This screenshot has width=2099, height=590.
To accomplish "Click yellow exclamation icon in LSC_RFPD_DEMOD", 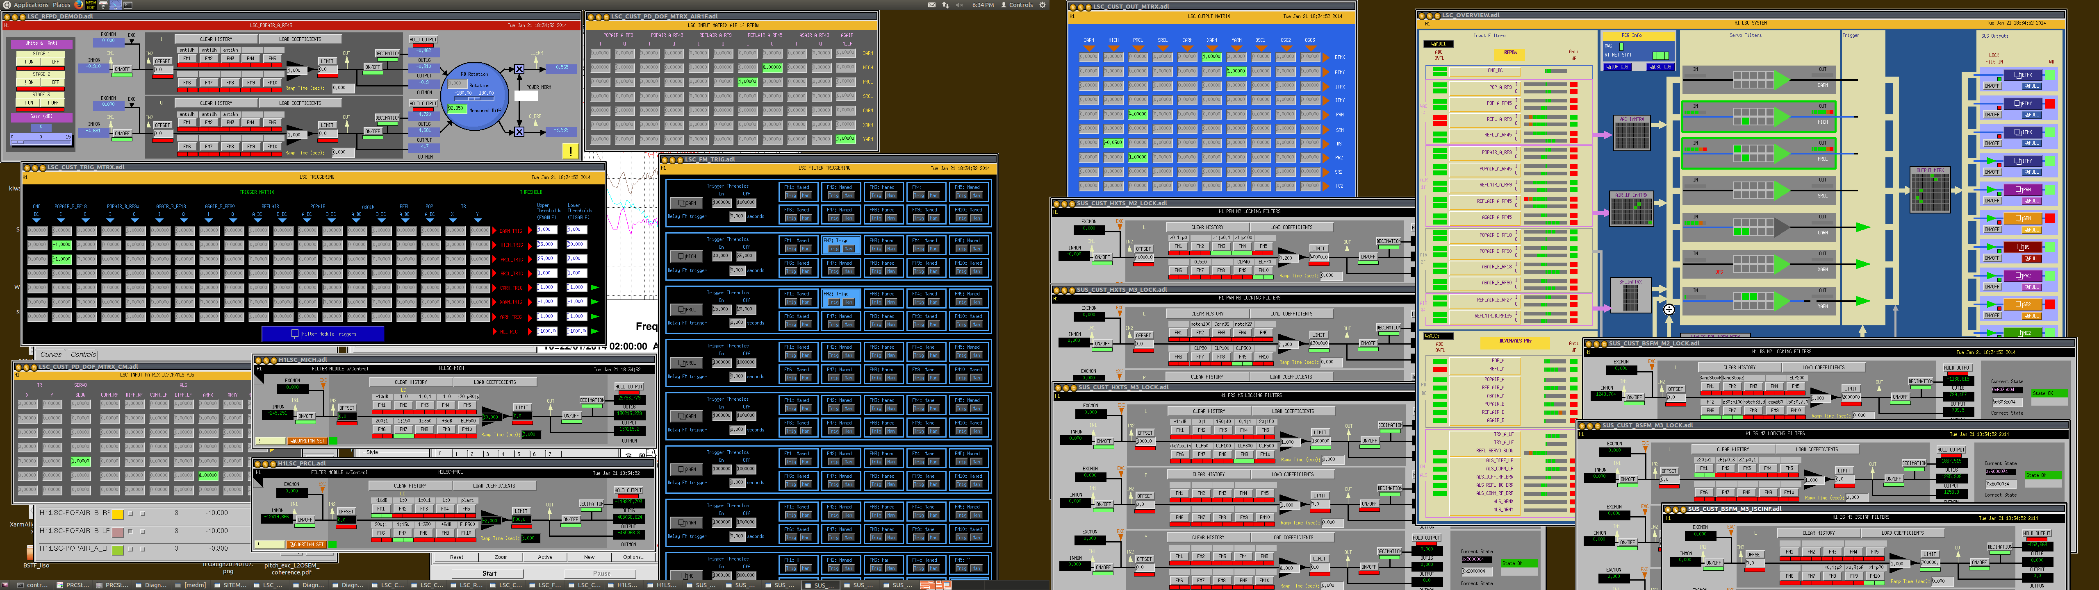I will pos(570,151).
